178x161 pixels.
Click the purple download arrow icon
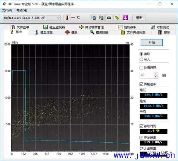tap(125, 18)
